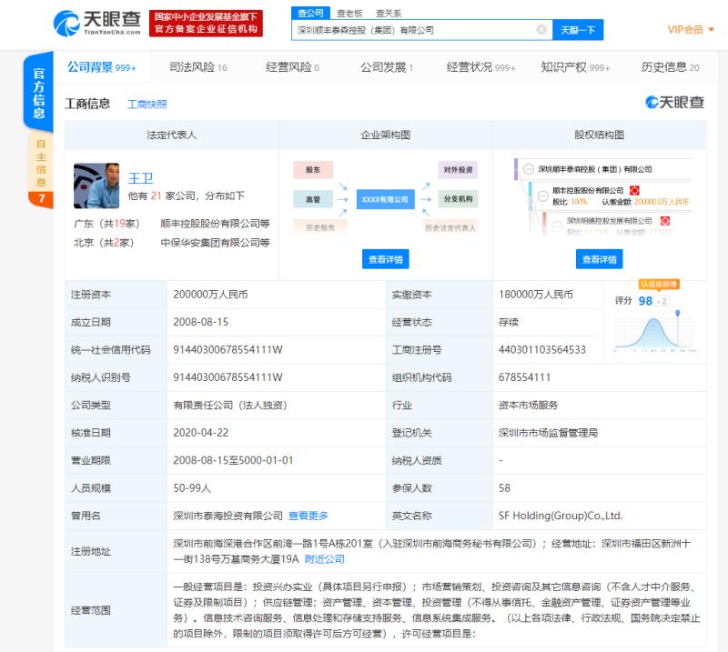
Task: Open the 经营风险 tab
Action: [292, 67]
